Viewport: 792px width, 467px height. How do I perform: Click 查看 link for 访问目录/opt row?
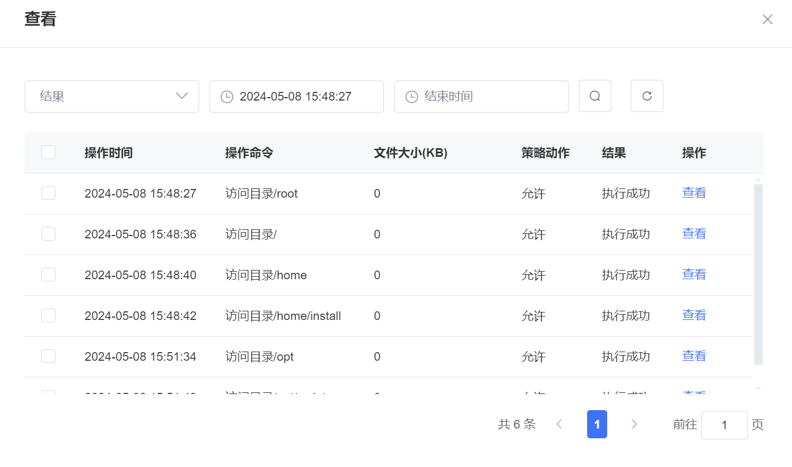coord(694,356)
